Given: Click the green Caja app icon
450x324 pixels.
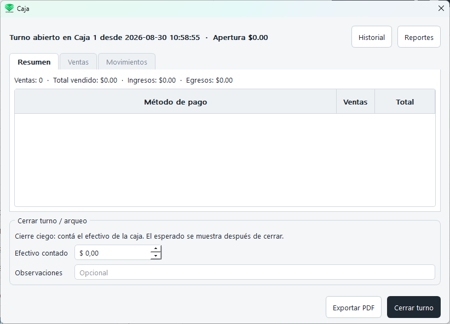Looking at the screenshot, I should pyautogui.click(x=9, y=8).
